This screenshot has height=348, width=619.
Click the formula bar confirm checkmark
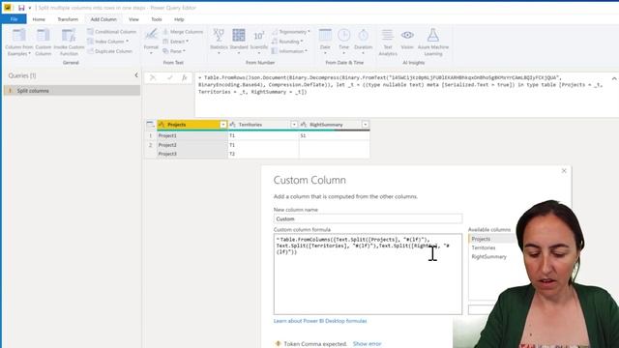[170, 77]
